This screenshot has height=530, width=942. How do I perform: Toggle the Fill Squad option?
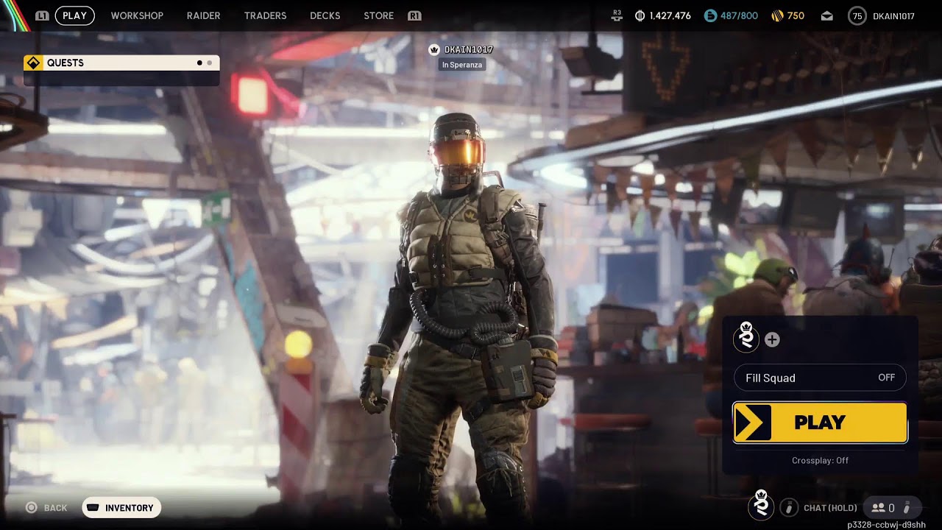(x=820, y=378)
